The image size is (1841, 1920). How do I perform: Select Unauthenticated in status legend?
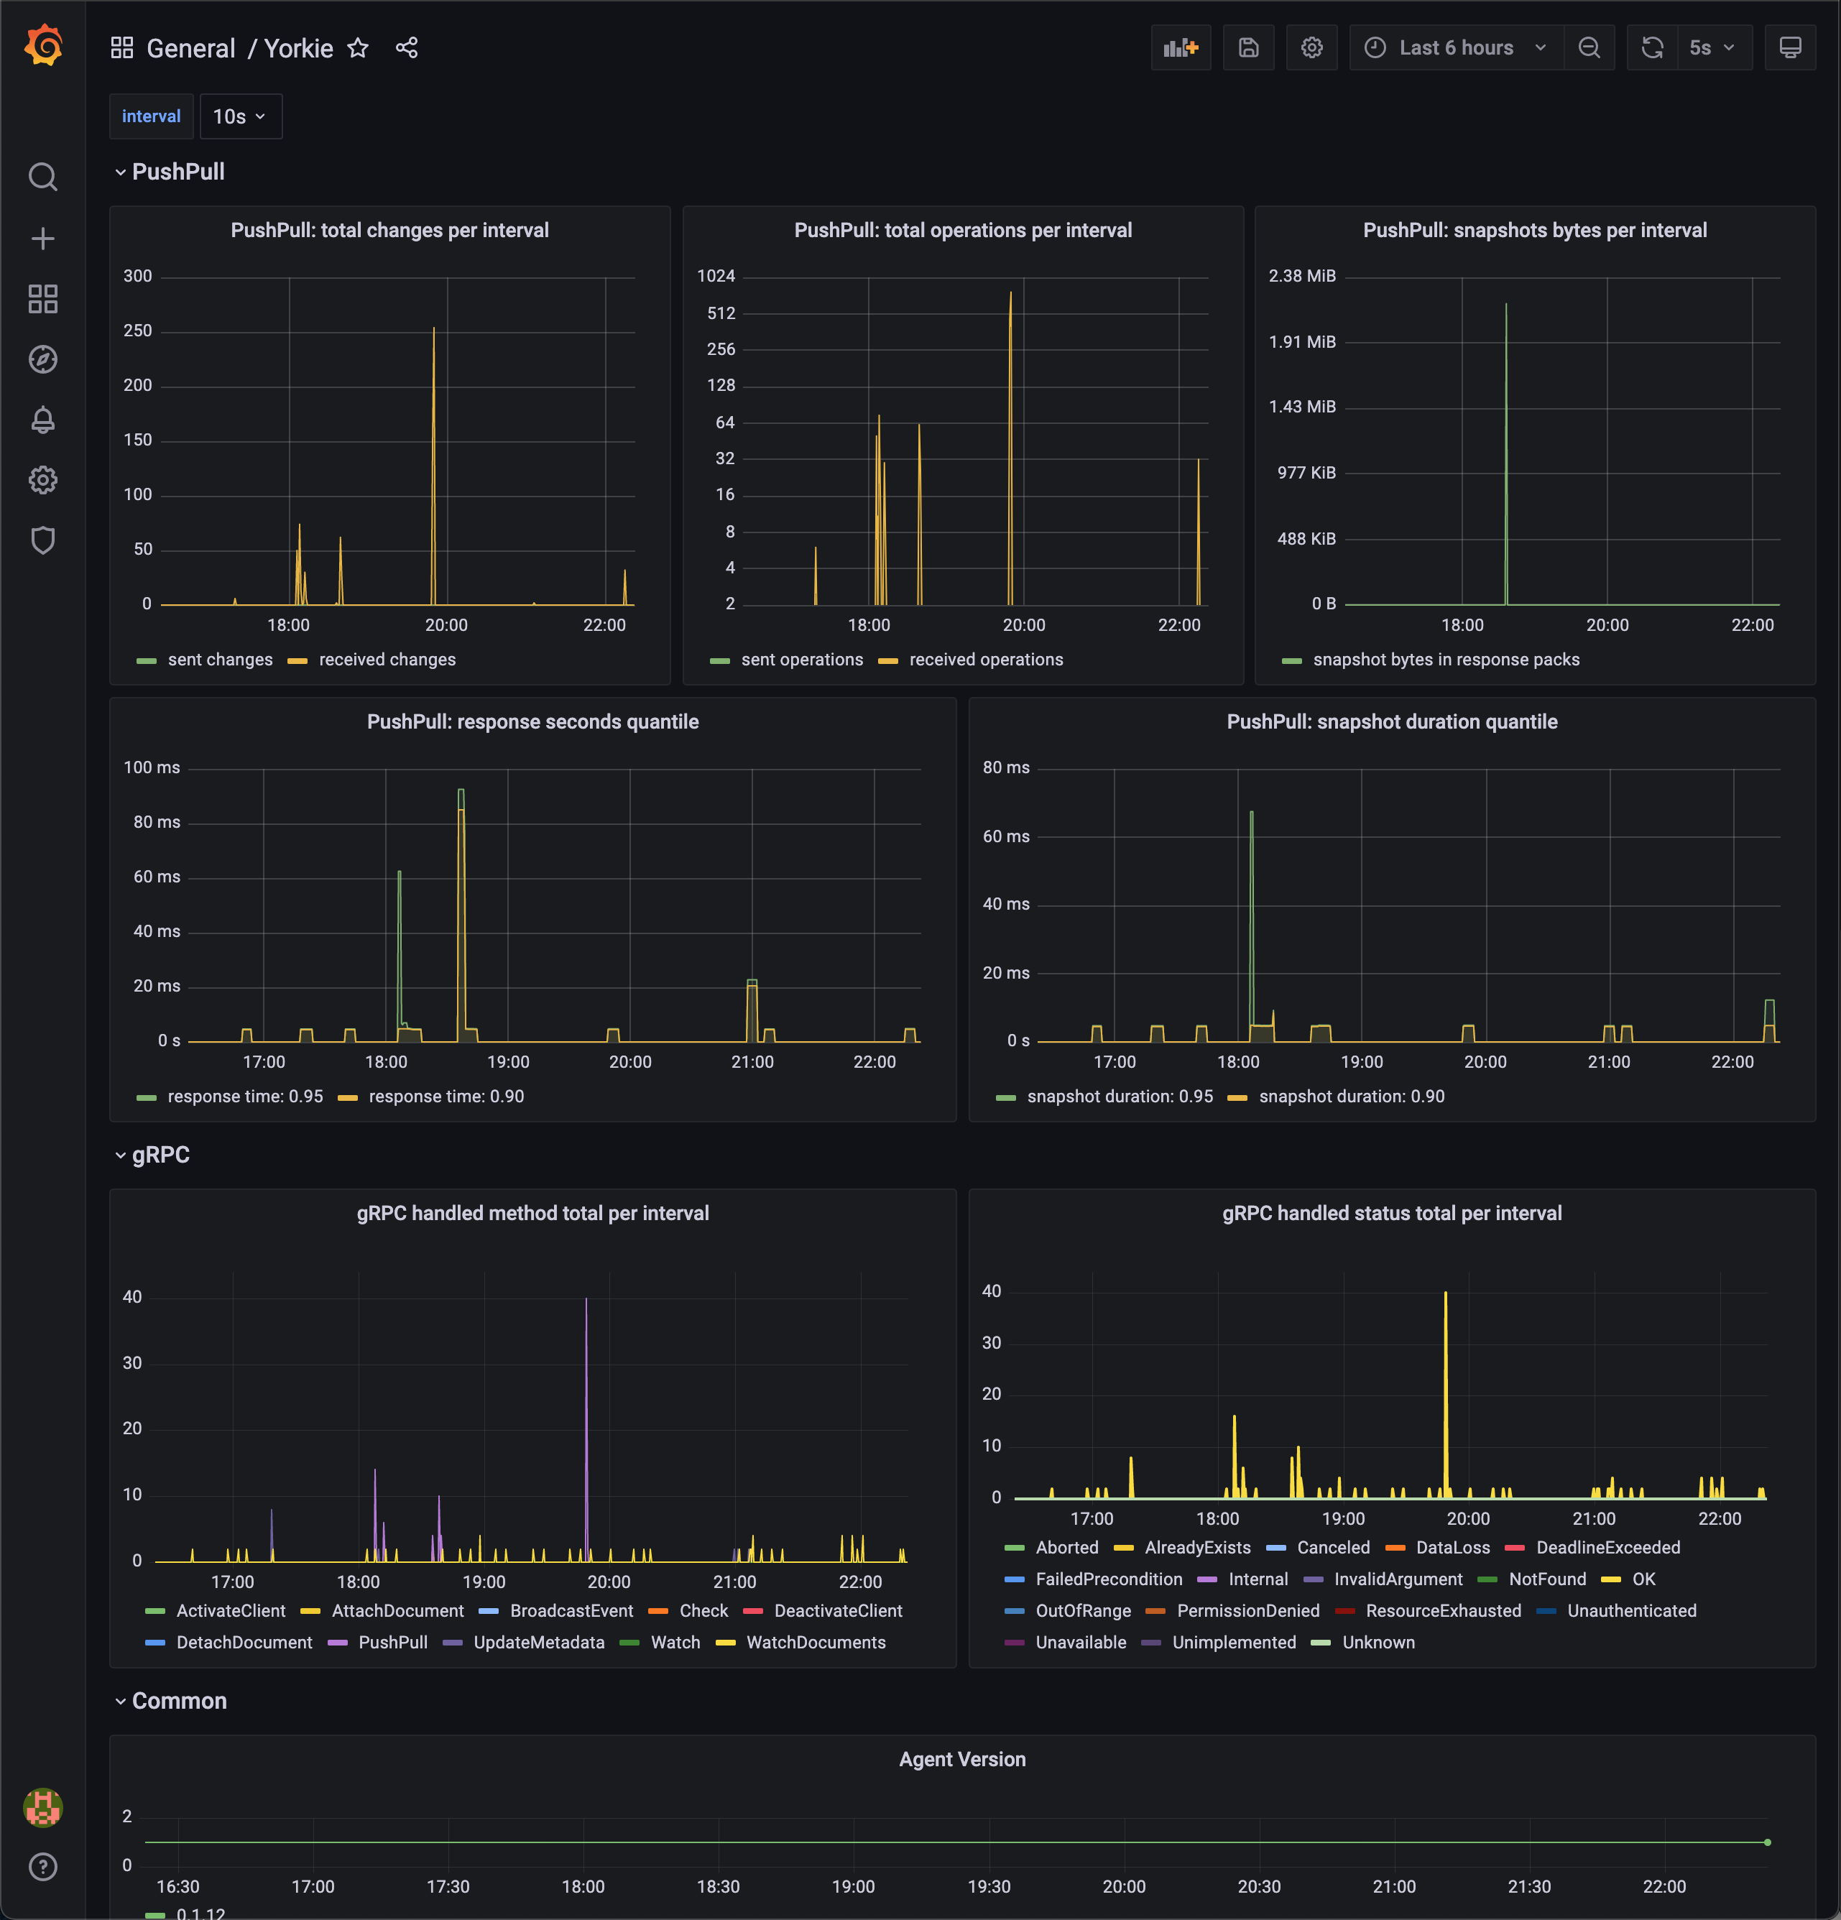pyautogui.click(x=1631, y=1612)
